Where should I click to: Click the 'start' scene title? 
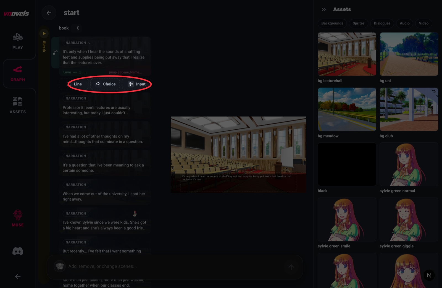[x=71, y=13]
